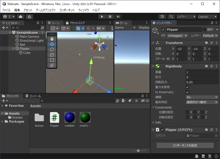The height and width of the screenshot is (159, 220).
Task: Open the Game view mode dropdown
Action: click(x=125, y=28)
